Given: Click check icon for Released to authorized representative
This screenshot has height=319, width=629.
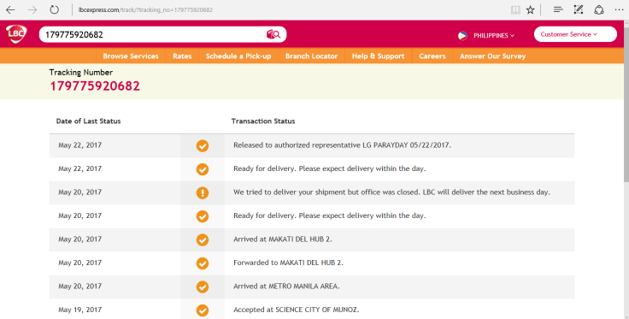Looking at the screenshot, I should (x=203, y=145).
